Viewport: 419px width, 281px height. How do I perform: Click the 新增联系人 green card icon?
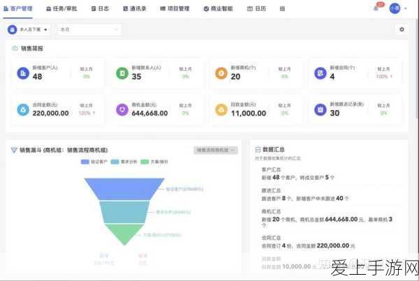122,73
